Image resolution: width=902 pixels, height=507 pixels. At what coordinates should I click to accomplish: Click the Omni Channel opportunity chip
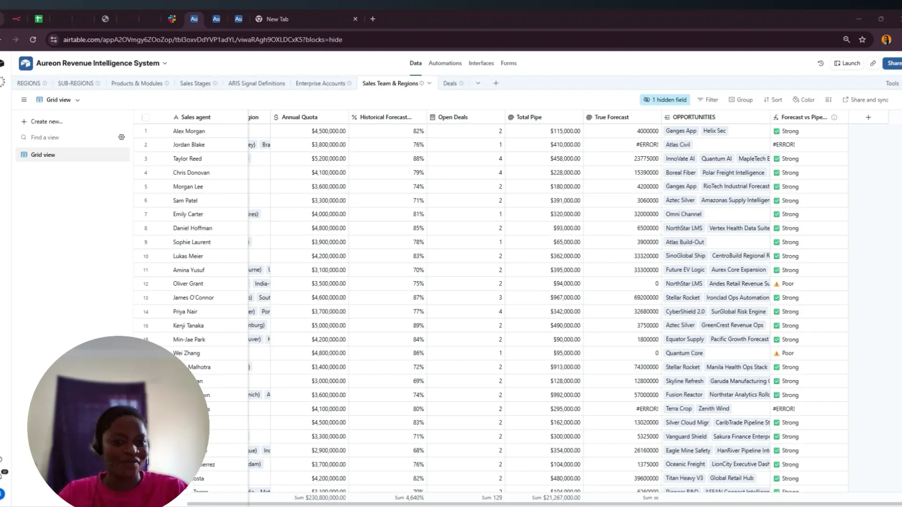coord(684,214)
